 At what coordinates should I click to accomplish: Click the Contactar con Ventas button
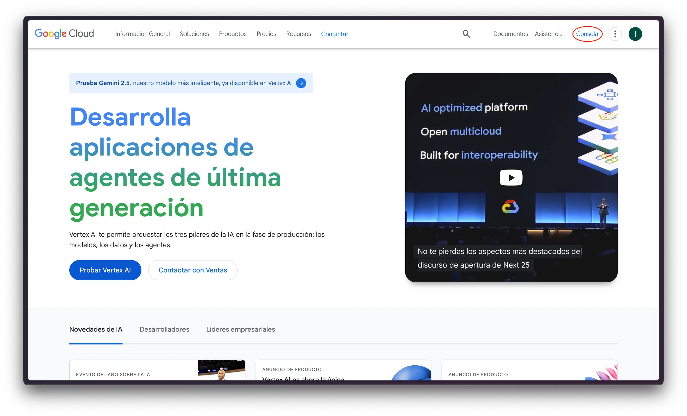click(193, 270)
